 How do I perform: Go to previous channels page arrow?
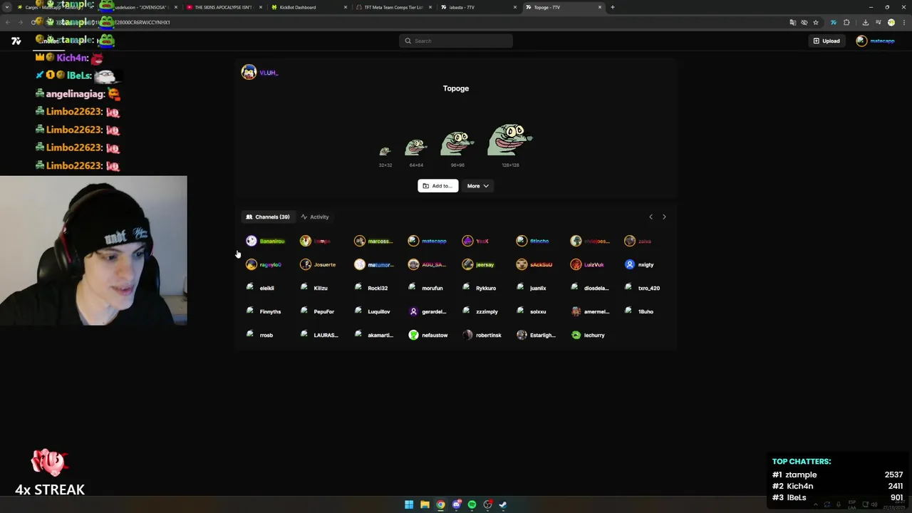651,217
